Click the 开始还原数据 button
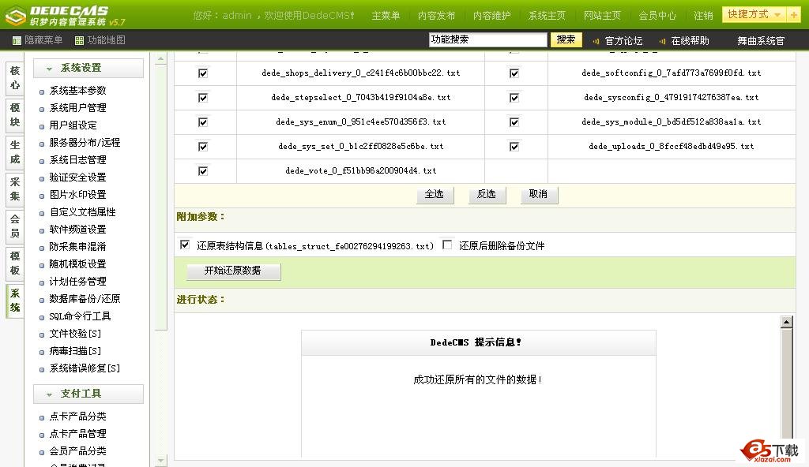 pyautogui.click(x=233, y=271)
